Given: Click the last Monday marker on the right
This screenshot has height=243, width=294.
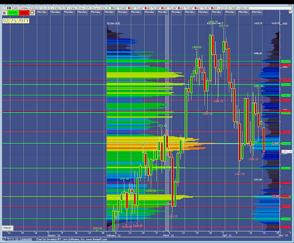Looking at the screenshot, I should pos(257,12).
